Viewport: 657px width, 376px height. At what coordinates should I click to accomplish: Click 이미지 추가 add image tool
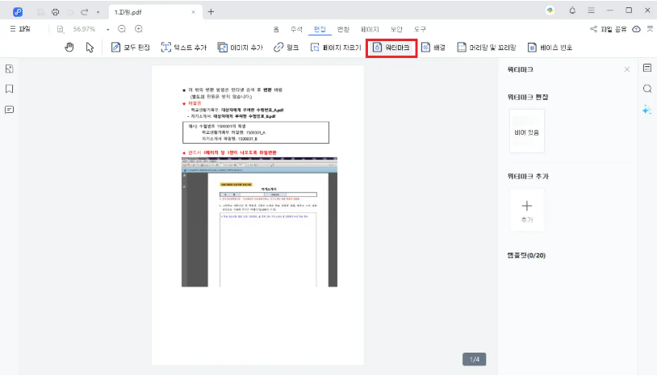[x=240, y=48]
